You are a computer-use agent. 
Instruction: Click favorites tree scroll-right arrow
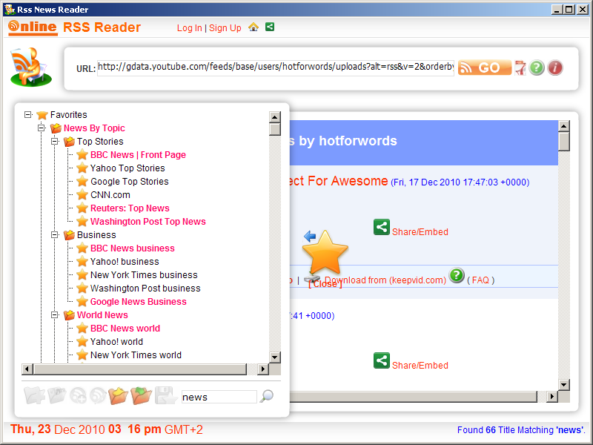(x=263, y=369)
